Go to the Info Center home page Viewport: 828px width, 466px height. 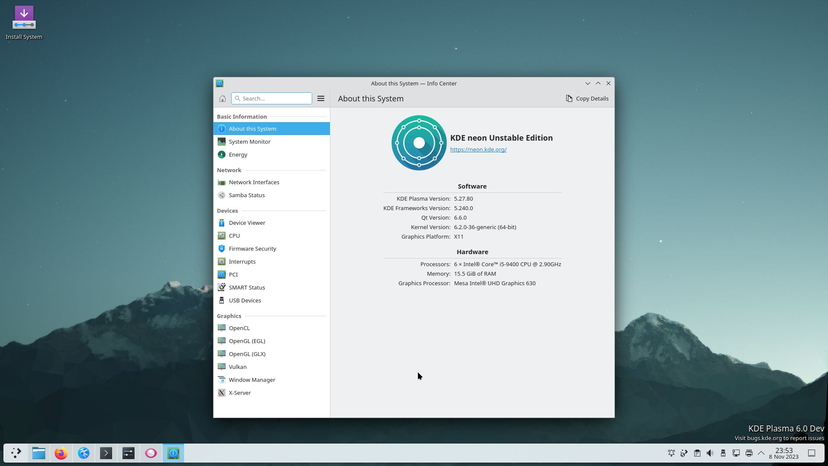223,98
